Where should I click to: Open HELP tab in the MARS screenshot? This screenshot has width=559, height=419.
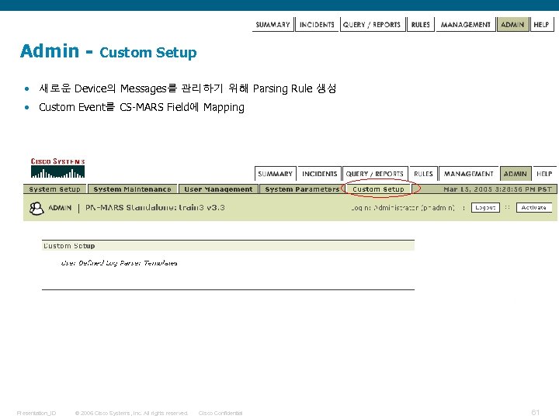click(544, 174)
